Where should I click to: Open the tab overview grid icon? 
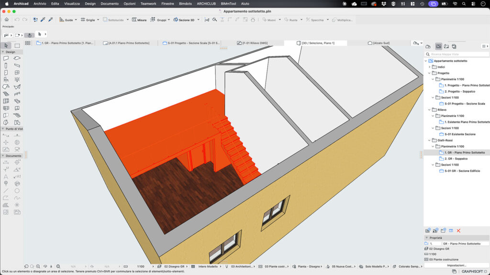coord(28,43)
